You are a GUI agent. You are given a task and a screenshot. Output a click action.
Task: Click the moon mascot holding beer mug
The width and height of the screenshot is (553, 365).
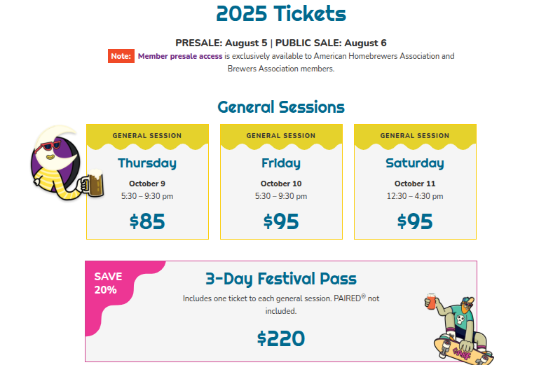pyautogui.click(x=67, y=163)
